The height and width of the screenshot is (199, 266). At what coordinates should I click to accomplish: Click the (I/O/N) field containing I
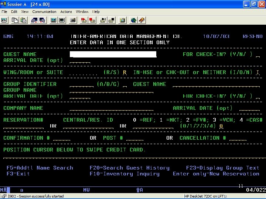pyautogui.click(x=258, y=73)
